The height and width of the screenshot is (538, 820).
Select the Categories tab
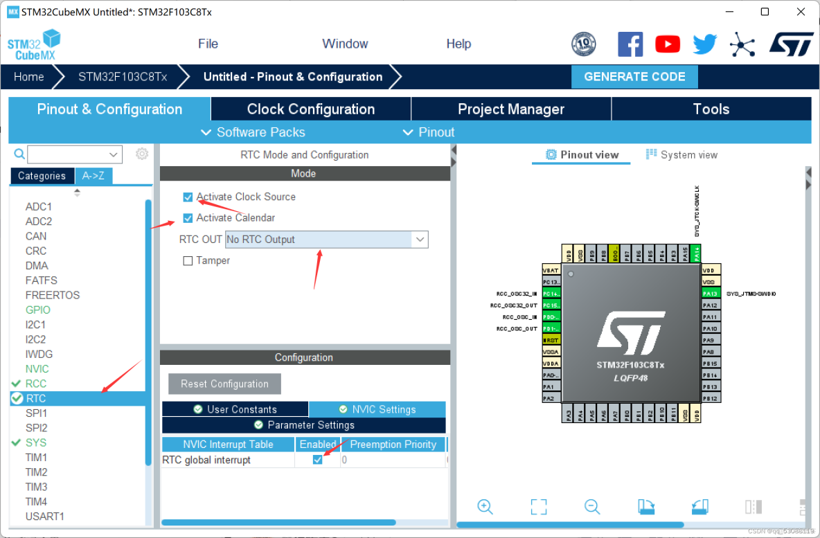[42, 176]
